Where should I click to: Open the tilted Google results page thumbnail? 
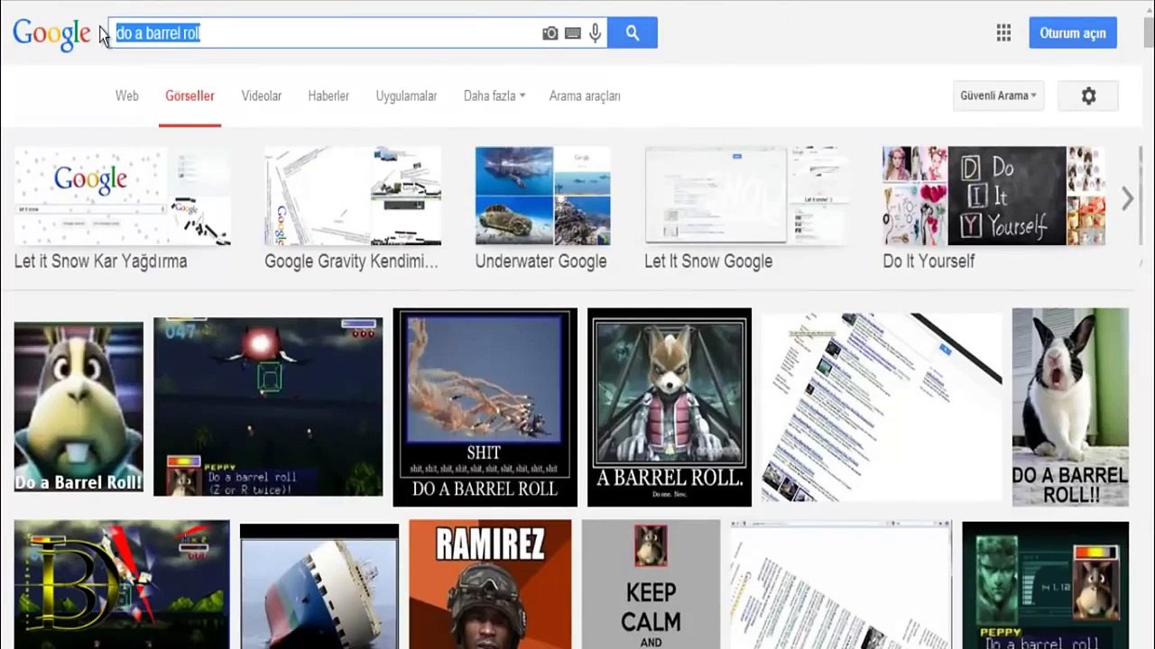pos(882,407)
